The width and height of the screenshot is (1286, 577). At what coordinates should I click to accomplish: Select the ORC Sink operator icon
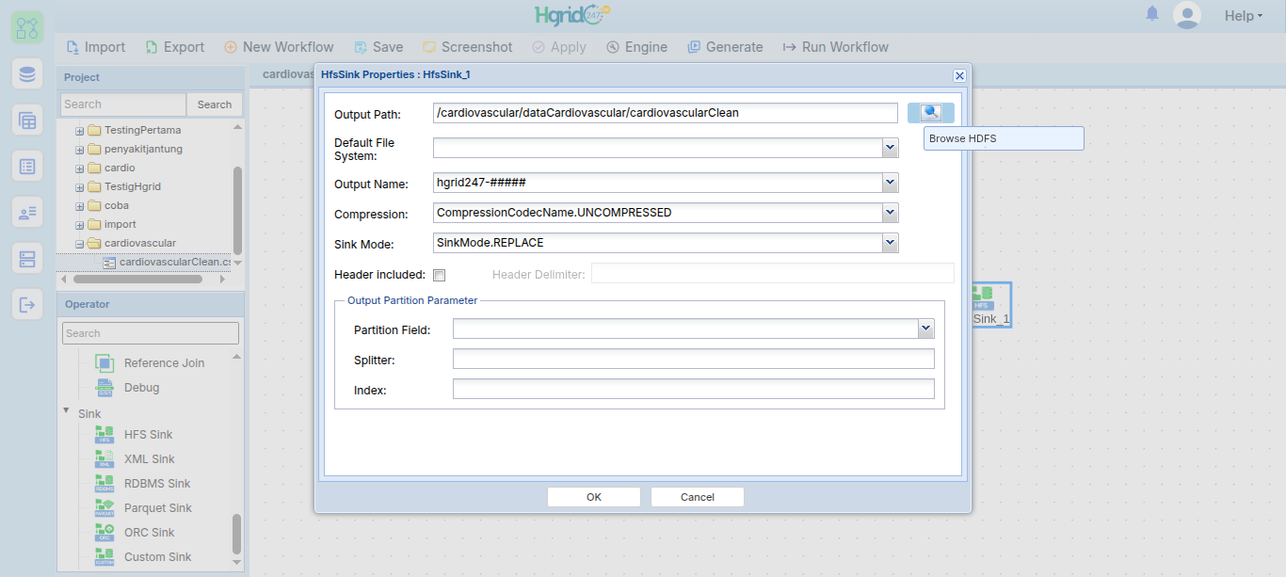point(104,533)
